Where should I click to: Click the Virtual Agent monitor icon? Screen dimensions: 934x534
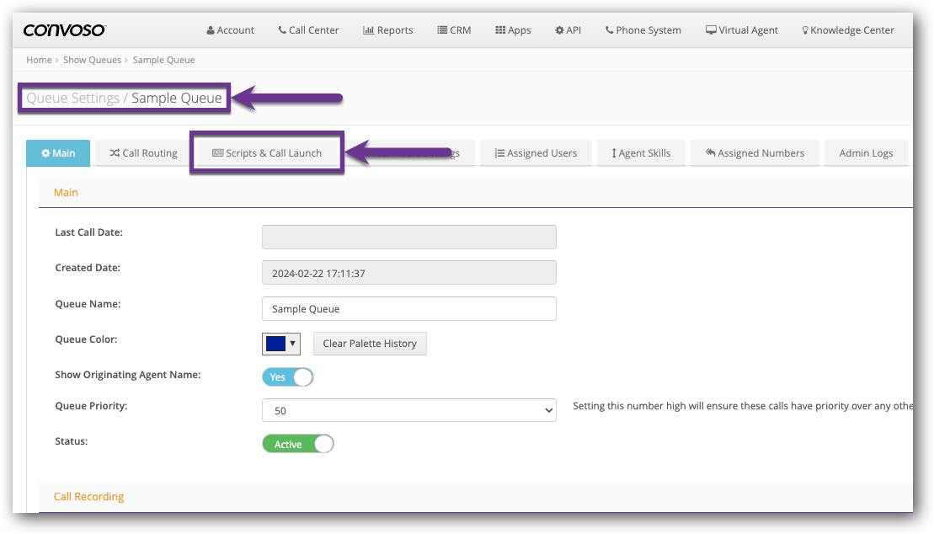pos(711,30)
